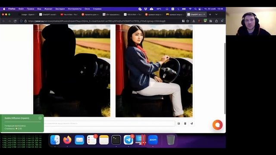
Task: Open Finder from the Dock
Action: coord(55,140)
